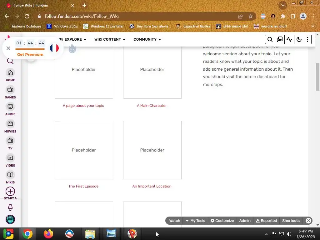Viewport: 320px width, 240px height.
Task: Click Watch in the bottom toolbar
Action: (x=175, y=221)
